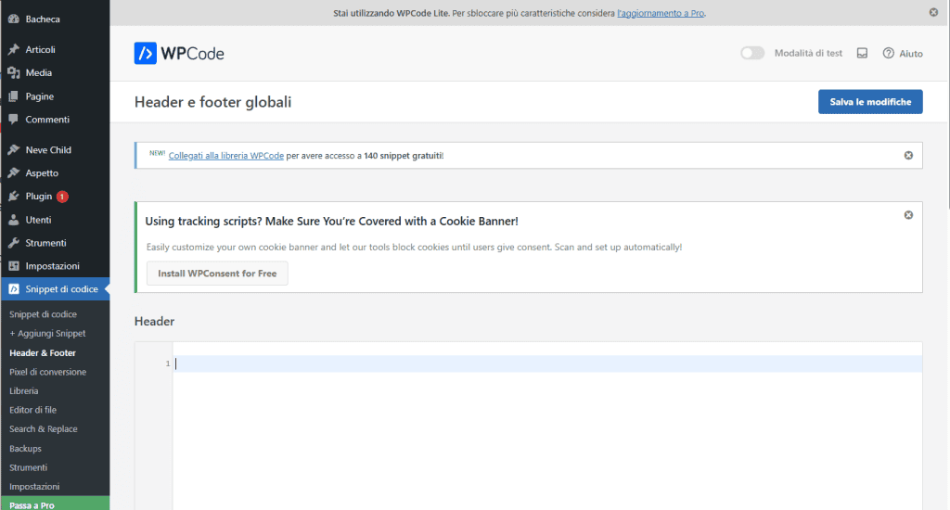950x510 pixels.
Task: Follow l'aggiornamento a Pro link
Action: (661, 13)
